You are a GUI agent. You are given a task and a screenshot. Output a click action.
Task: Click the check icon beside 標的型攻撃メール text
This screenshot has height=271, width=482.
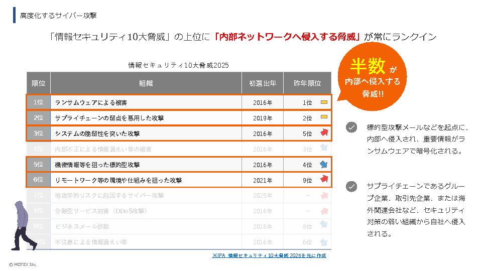[351, 127]
